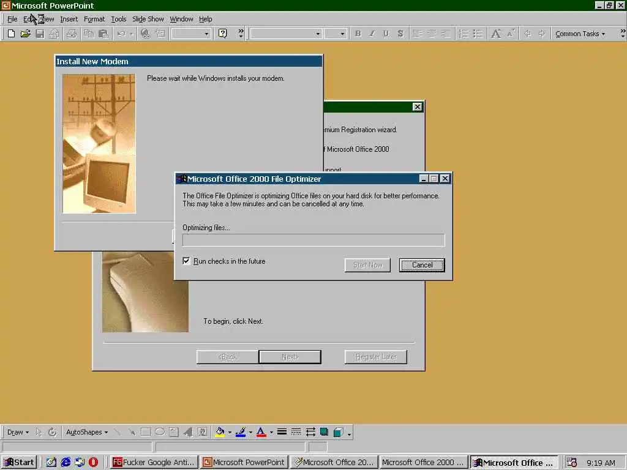This screenshot has height=470, width=627.
Task: Open the Zoom percentage dropdown
Action: point(206,34)
